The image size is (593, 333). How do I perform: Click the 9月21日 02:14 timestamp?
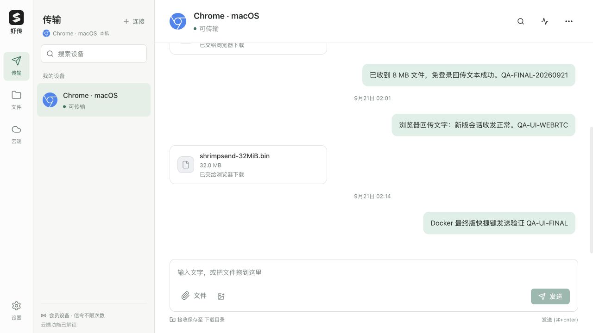pos(372,196)
